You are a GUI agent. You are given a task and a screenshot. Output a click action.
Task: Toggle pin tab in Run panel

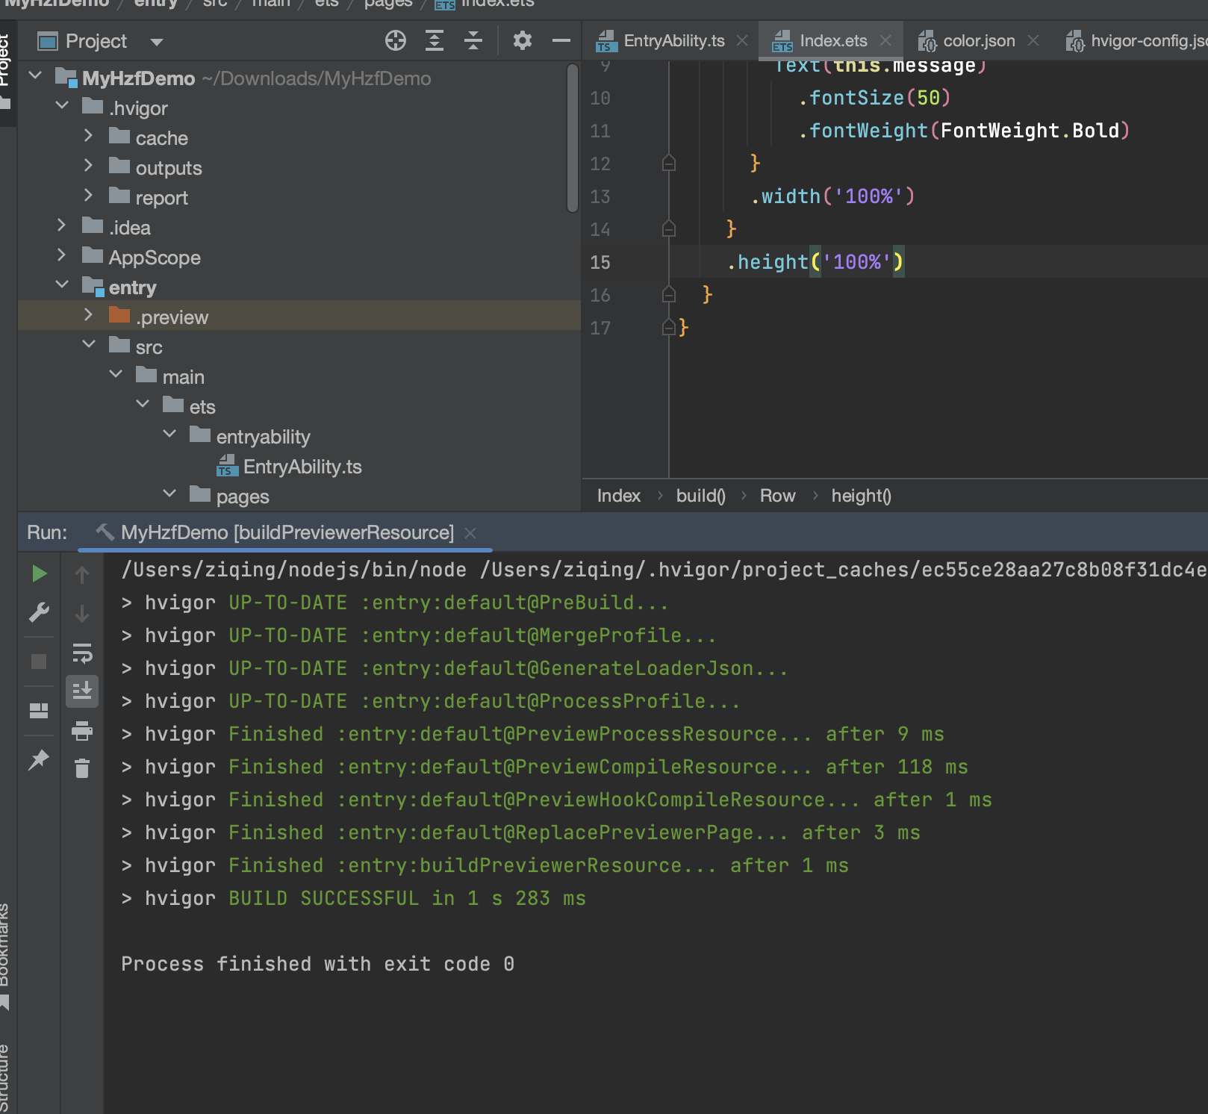(38, 760)
